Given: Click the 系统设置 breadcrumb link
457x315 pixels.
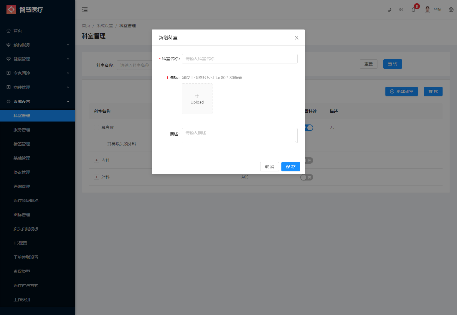Looking at the screenshot, I should tap(105, 26).
